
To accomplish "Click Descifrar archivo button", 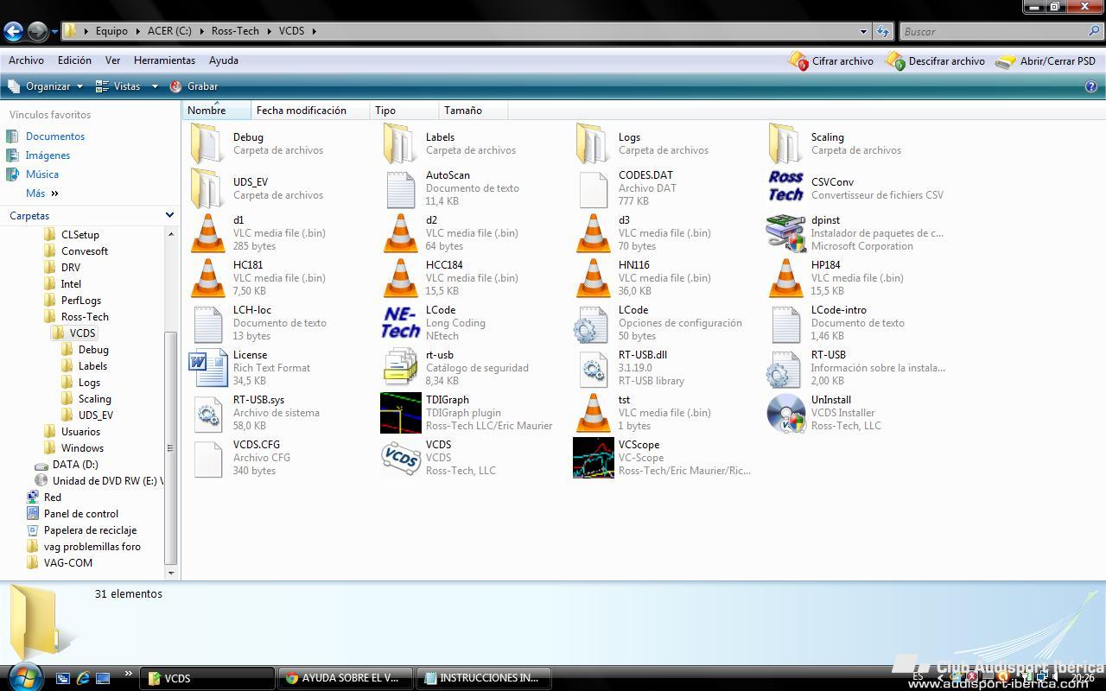I will (x=936, y=61).
